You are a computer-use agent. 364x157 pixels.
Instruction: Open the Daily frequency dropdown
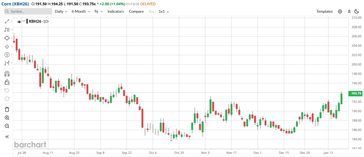pos(61,11)
